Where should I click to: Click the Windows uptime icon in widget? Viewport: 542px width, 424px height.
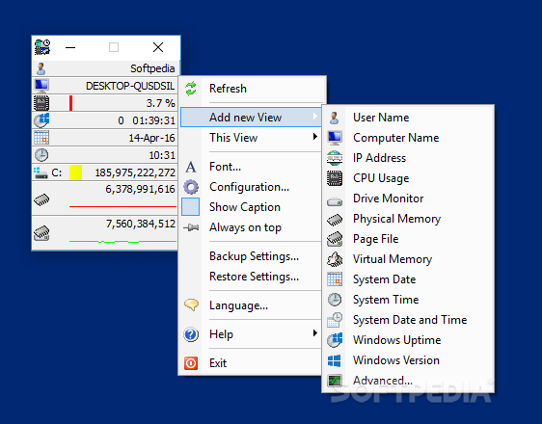[x=41, y=120]
